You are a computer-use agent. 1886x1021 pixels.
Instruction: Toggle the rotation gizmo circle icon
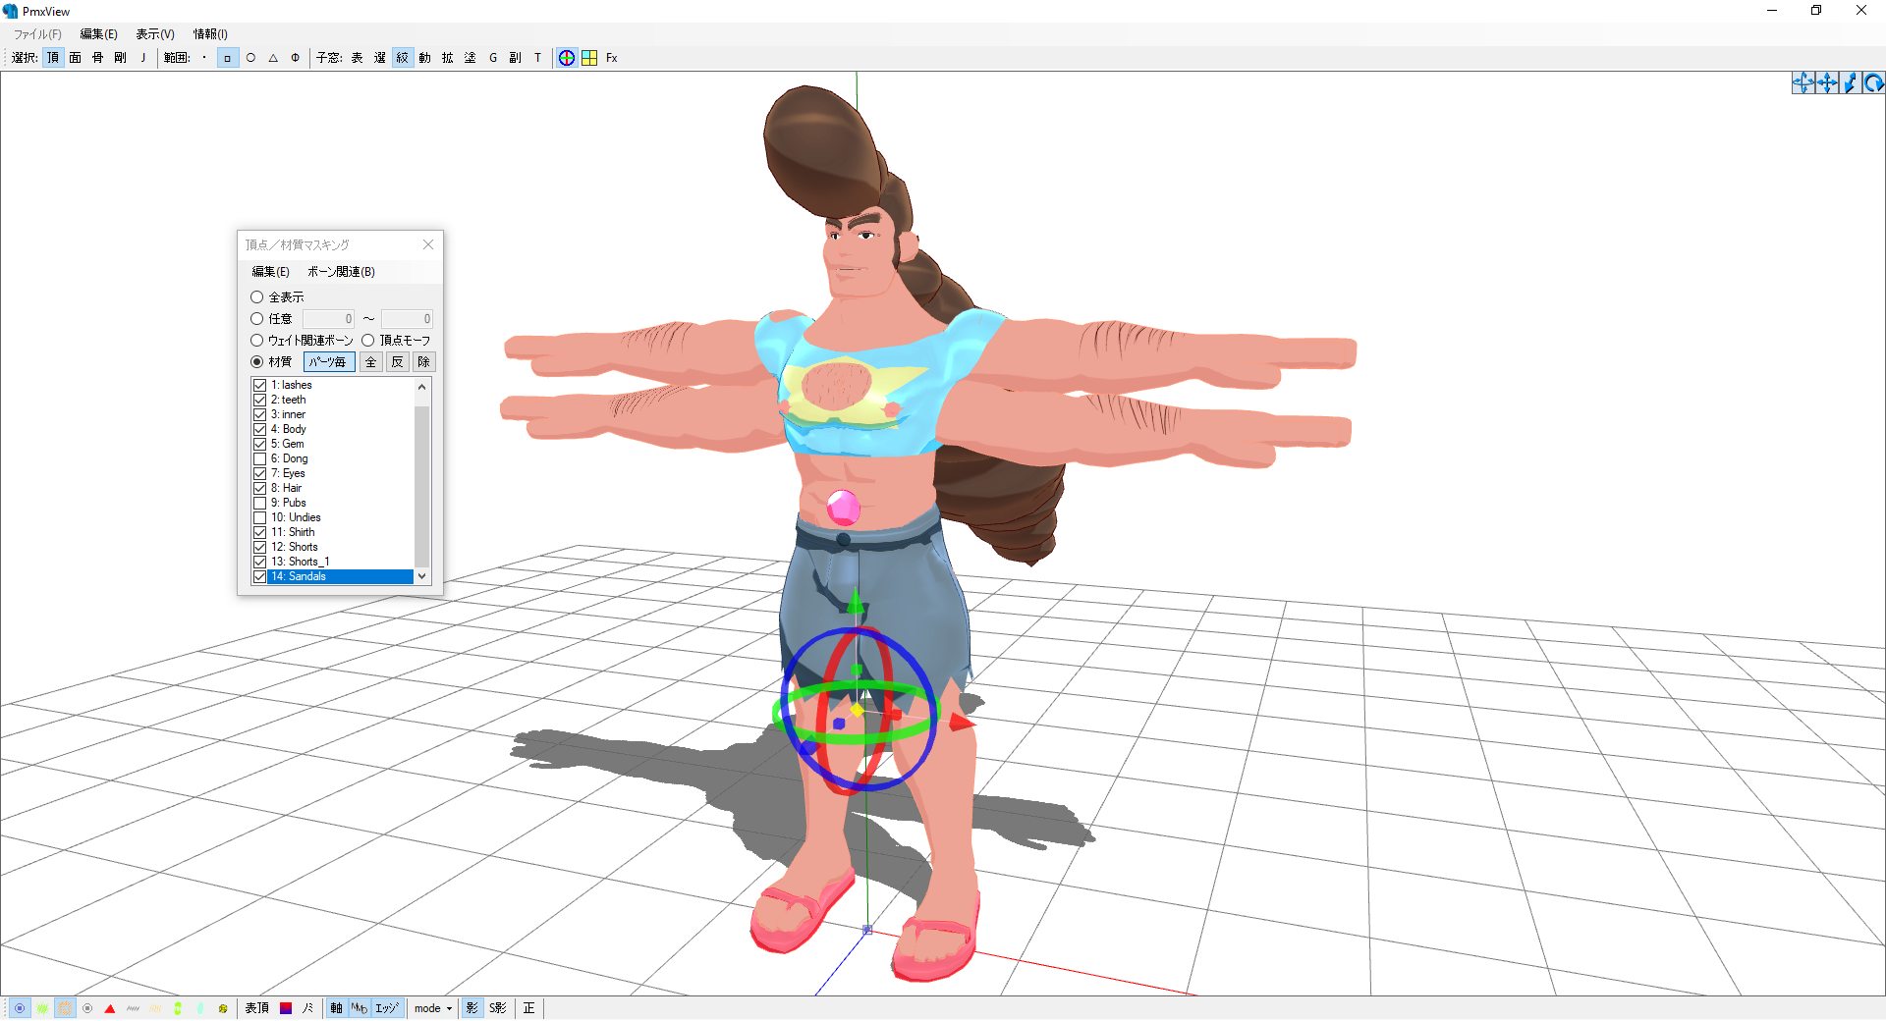pos(567,58)
